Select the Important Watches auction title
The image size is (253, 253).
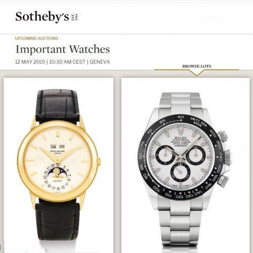point(63,50)
